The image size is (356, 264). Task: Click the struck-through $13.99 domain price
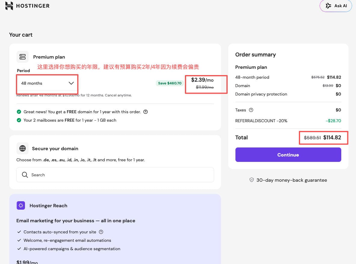click(328, 86)
